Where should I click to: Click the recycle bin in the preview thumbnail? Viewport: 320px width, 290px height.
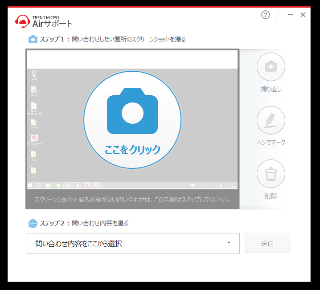point(34,75)
